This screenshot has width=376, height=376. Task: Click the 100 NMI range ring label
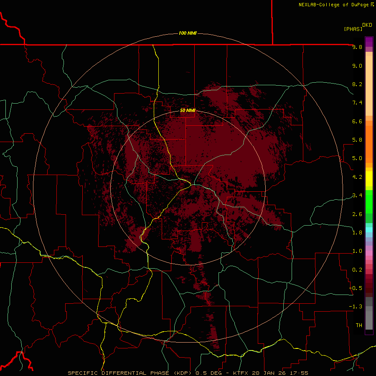click(x=188, y=33)
